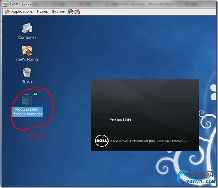Click the root's Home label text
Image resolution: width=218 pixels, height=188 pixels.
click(27, 60)
